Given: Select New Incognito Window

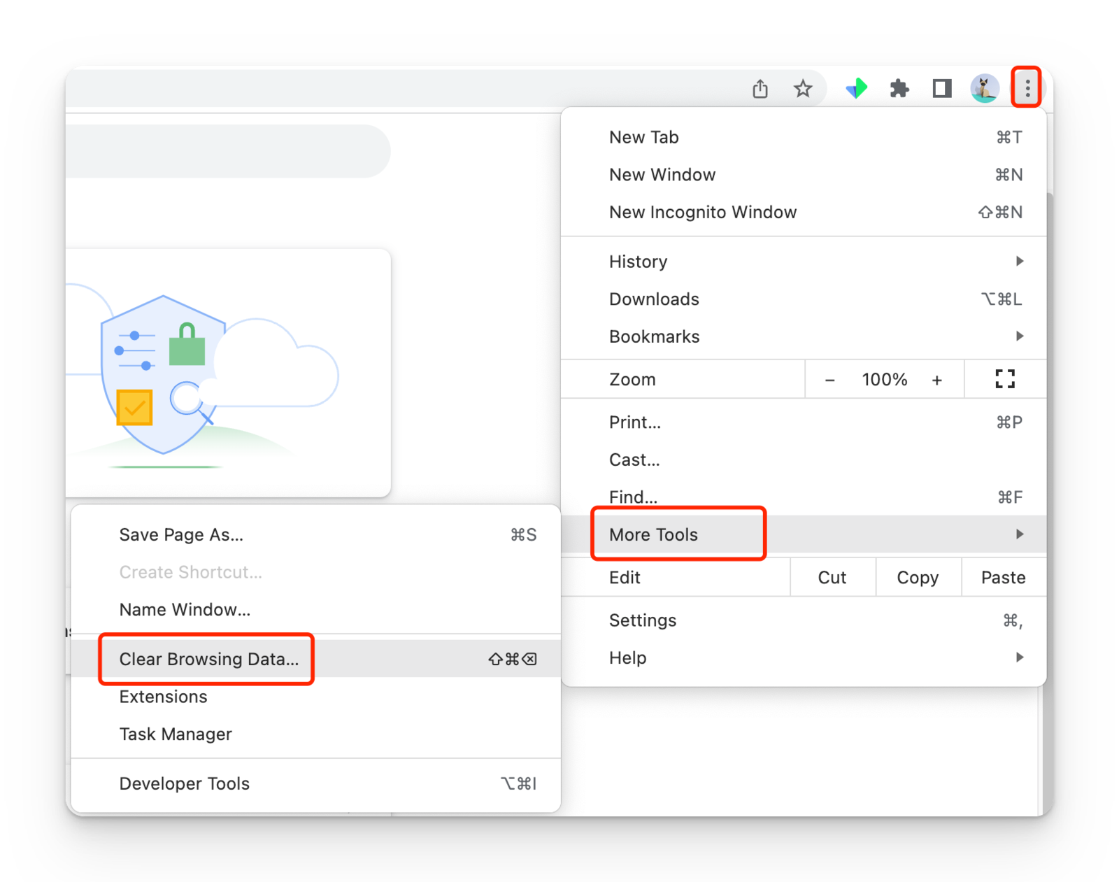Looking at the screenshot, I should (703, 212).
